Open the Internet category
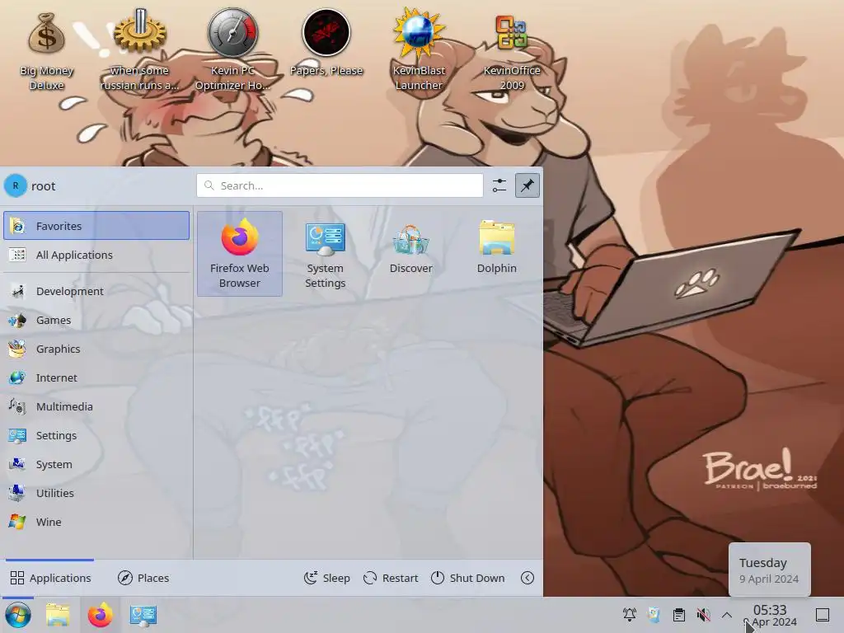Image resolution: width=844 pixels, height=633 pixels. click(x=96, y=377)
